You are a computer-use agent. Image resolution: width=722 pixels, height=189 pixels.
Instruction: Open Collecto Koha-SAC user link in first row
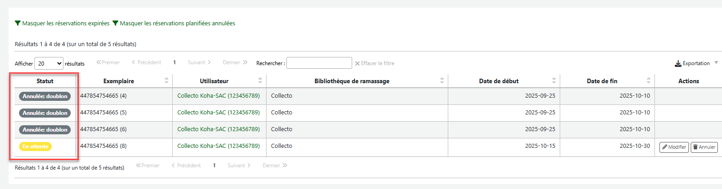point(218,95)
